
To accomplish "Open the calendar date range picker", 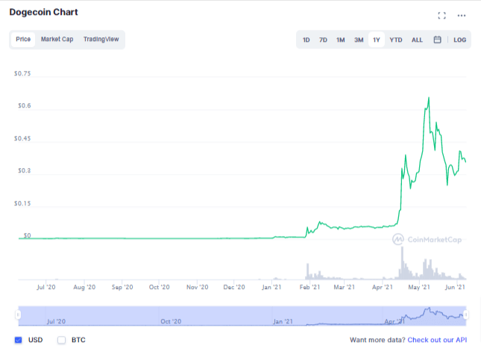I will click(437, 40).
